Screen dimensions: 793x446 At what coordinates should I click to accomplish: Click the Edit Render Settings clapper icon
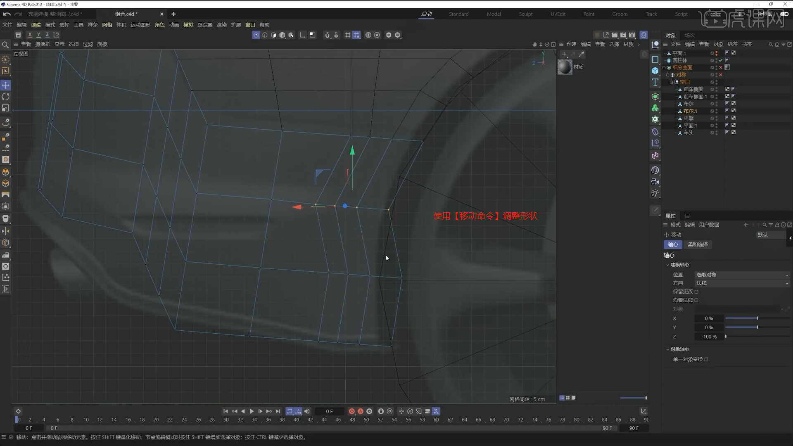coord(632,35)
